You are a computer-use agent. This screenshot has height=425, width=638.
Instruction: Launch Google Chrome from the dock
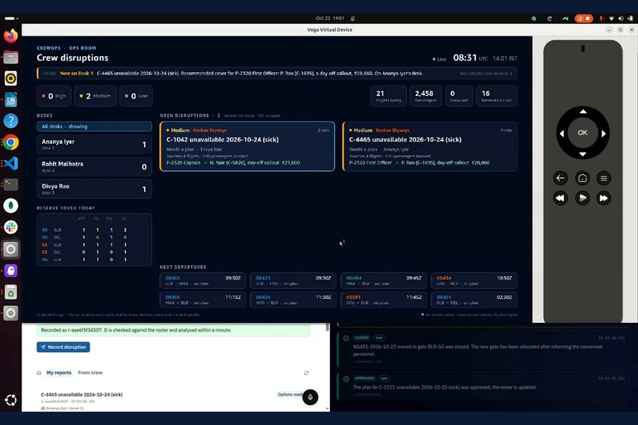(x=11, y=142)
